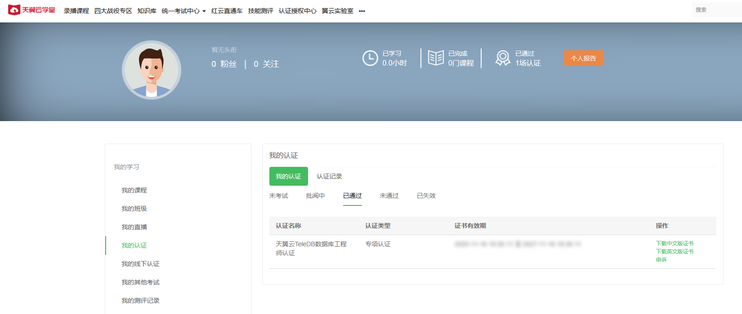
Task: Click the 天翼云学堂 logo
Action: [31, 10]
